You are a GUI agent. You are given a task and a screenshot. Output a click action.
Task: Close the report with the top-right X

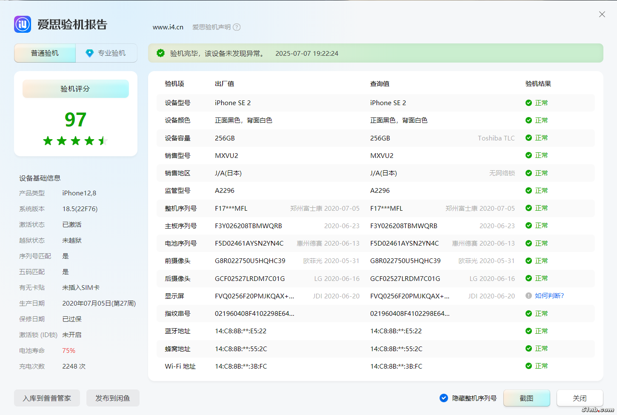coord(602,14)
